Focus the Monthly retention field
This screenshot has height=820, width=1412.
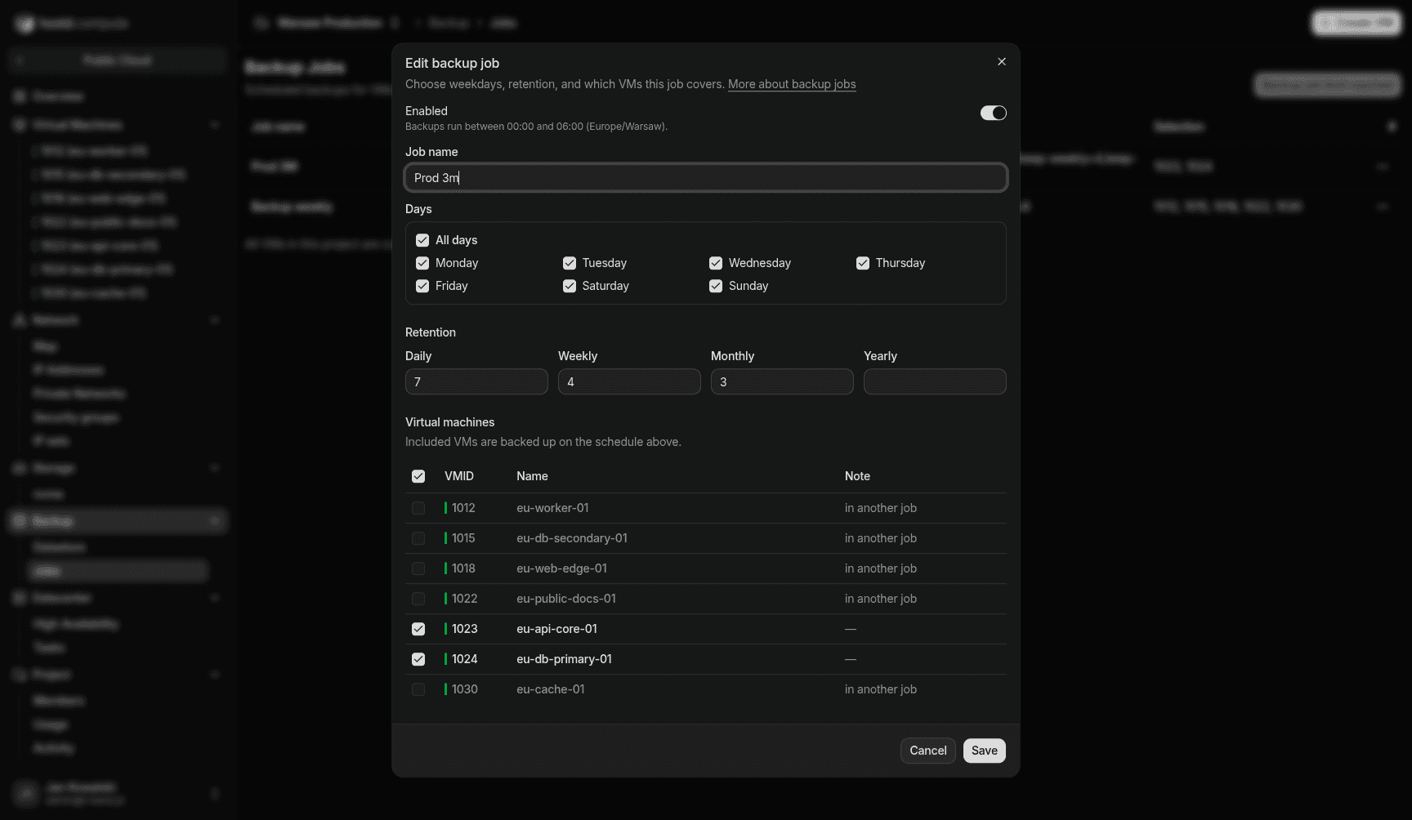coord(782,381)
